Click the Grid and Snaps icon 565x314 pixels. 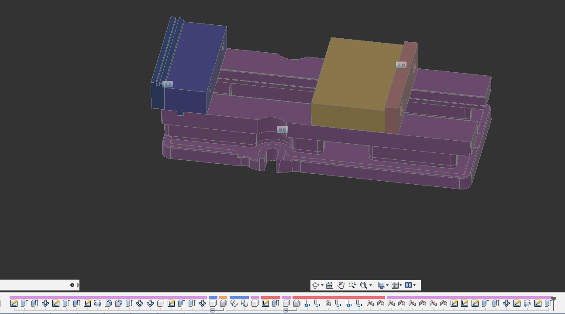coord(395,285)
